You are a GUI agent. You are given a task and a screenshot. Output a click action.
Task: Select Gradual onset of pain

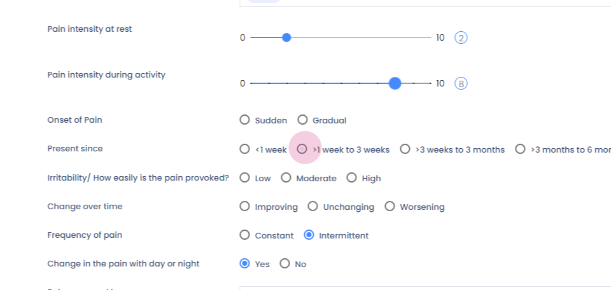click(302, 120)
